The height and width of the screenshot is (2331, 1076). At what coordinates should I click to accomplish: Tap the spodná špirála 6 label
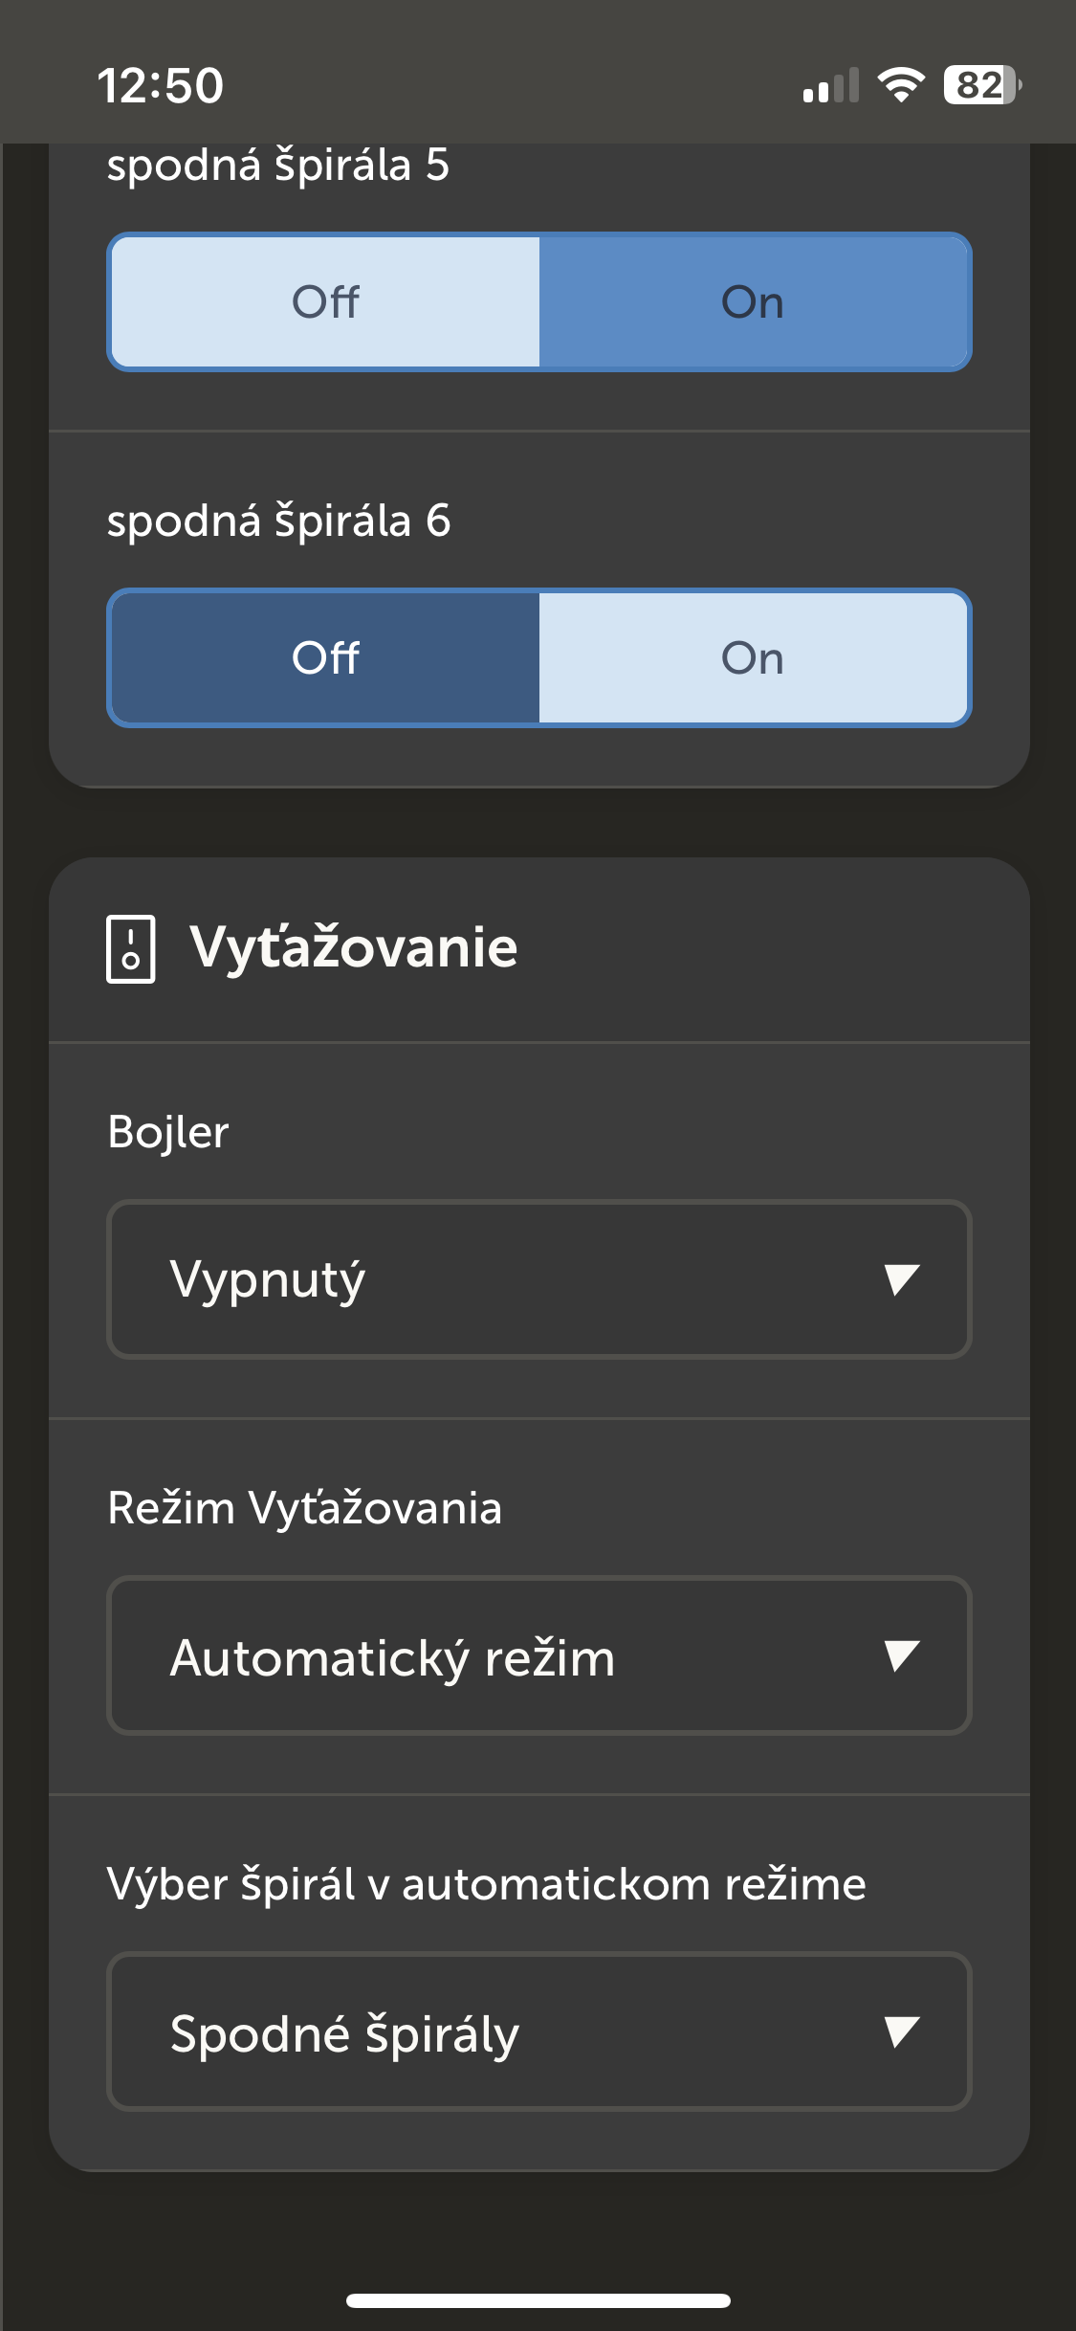278,522
